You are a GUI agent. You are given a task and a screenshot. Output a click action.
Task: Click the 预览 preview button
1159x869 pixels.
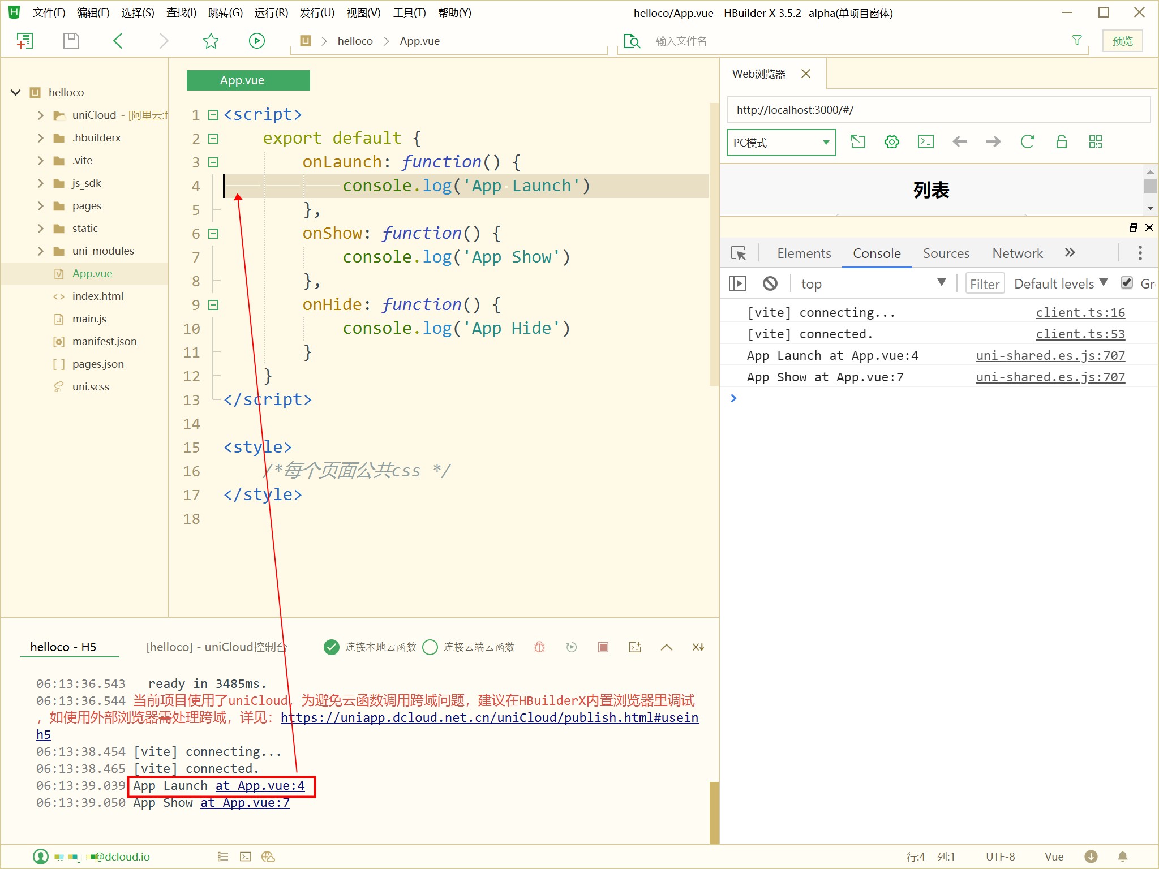pos(1123,41)
